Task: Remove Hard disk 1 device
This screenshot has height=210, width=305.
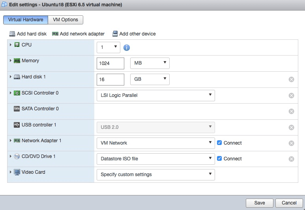Action: 292,79
